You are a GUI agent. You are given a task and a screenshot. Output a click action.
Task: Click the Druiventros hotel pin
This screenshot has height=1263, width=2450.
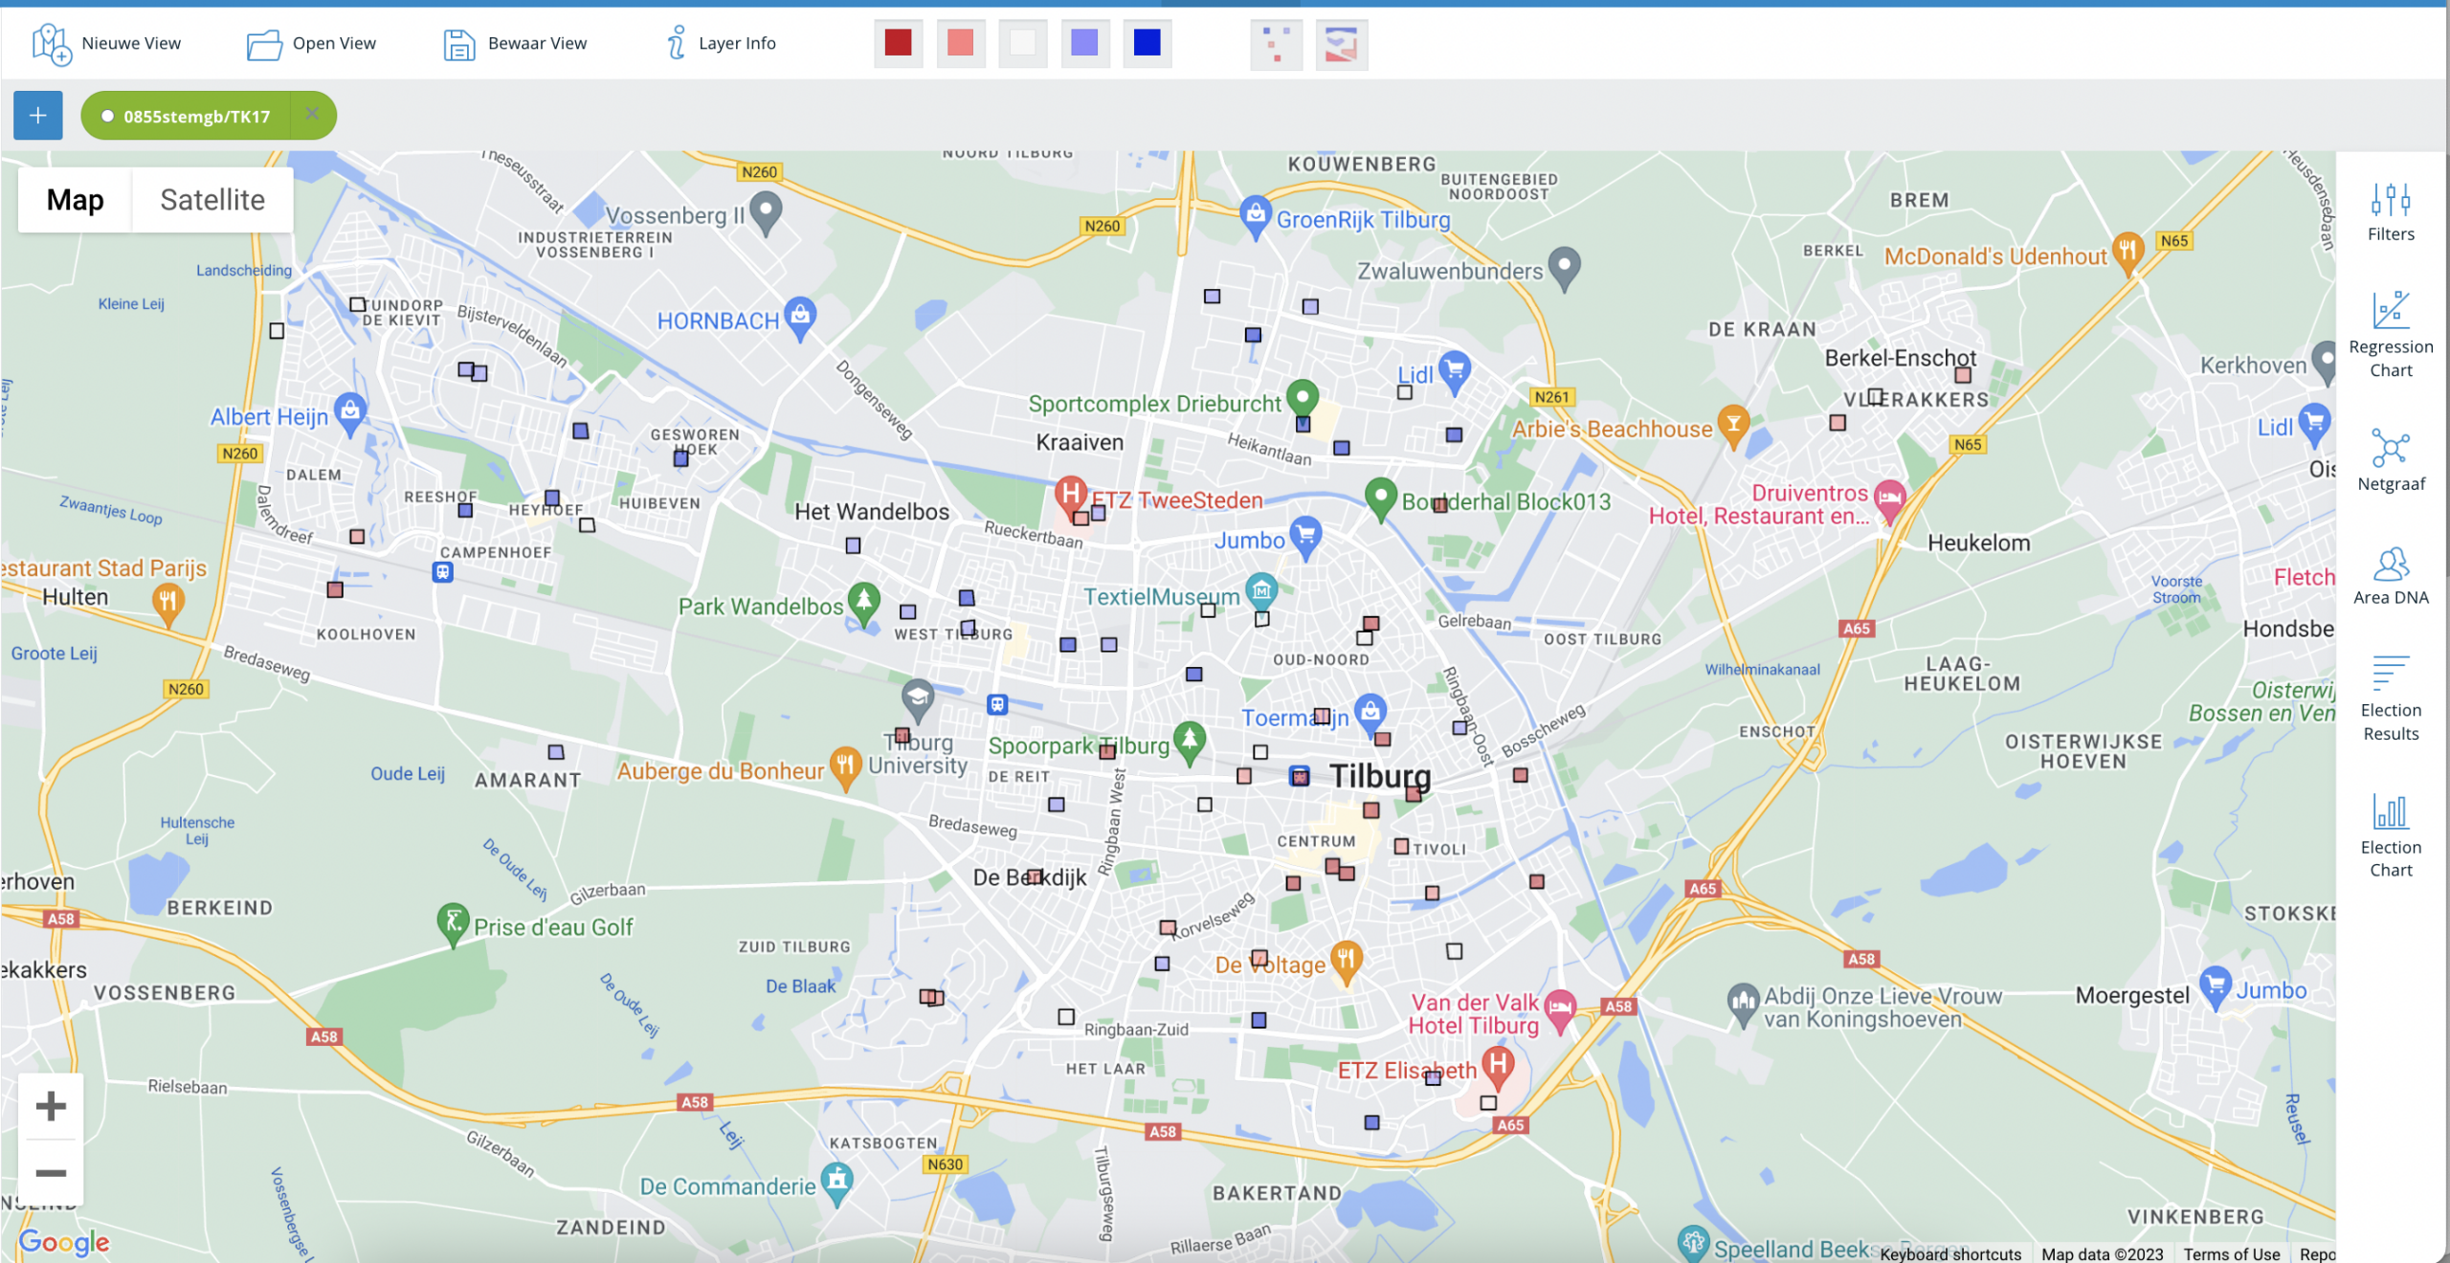click(x=1889, y=500)
